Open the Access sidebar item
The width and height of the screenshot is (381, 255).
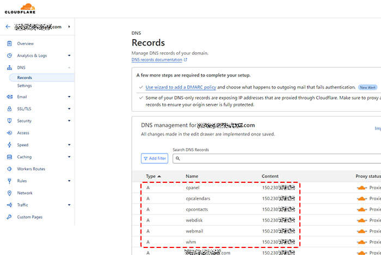click(x=23, y=133)
